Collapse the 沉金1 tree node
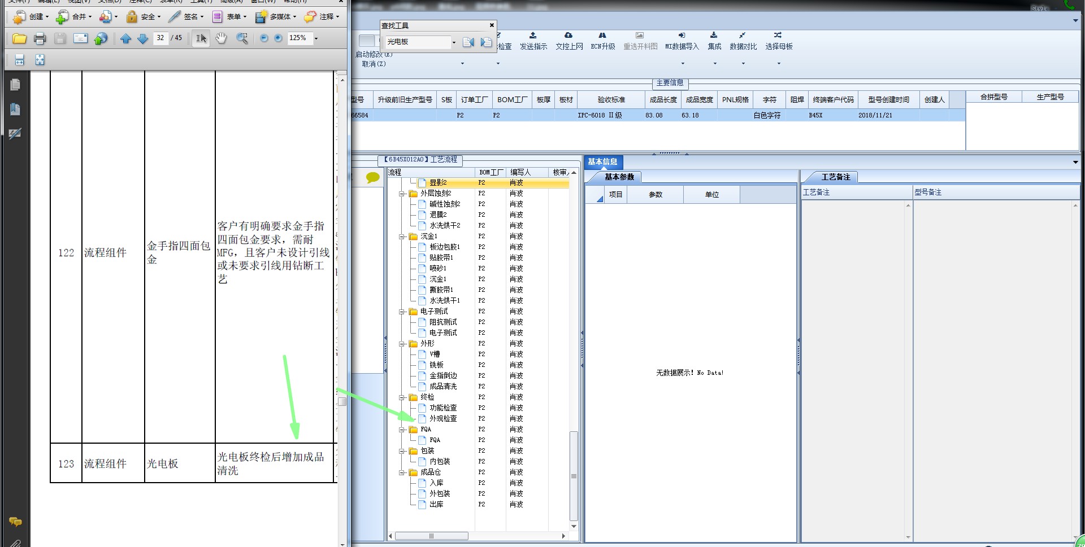Viewport: 1085px width, 547px height. click(x=402, y=237)
